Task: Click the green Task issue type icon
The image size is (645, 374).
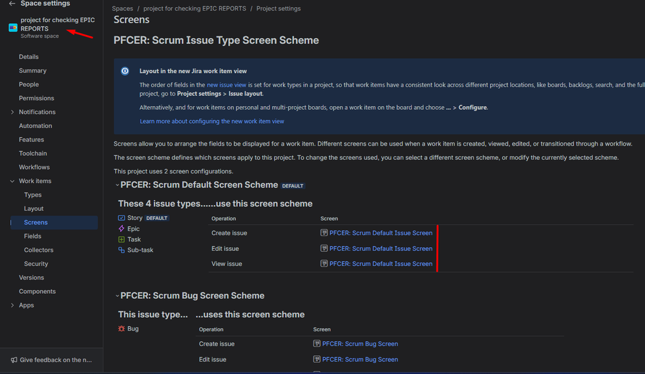Action: click(122, 239)
